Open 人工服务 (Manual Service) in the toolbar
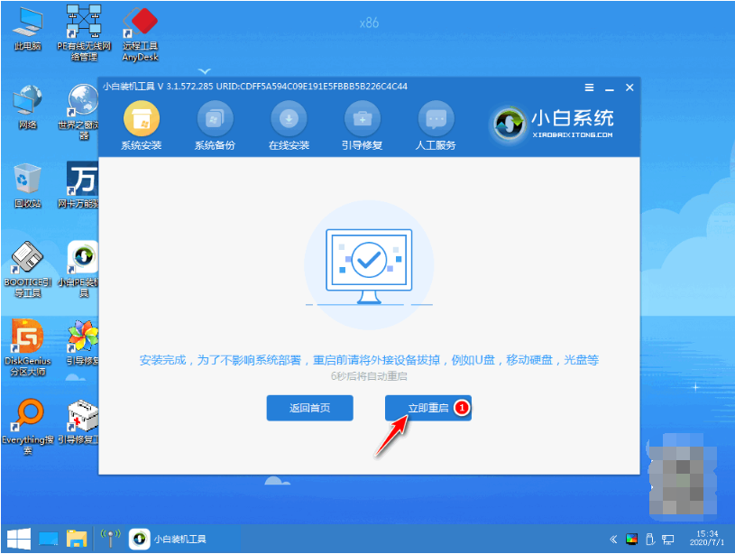The image size is (735, 554). point(436,125)
